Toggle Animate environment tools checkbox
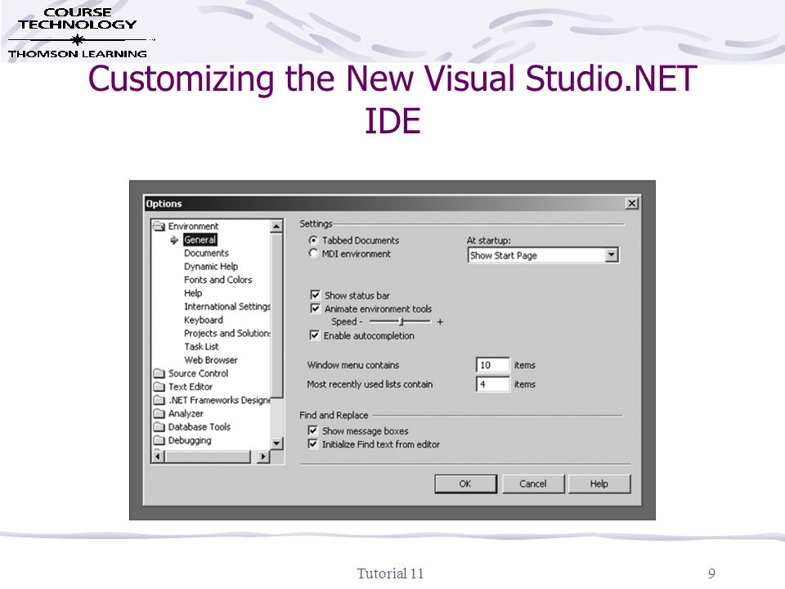The image size is (785, 589). coord(315,308)
